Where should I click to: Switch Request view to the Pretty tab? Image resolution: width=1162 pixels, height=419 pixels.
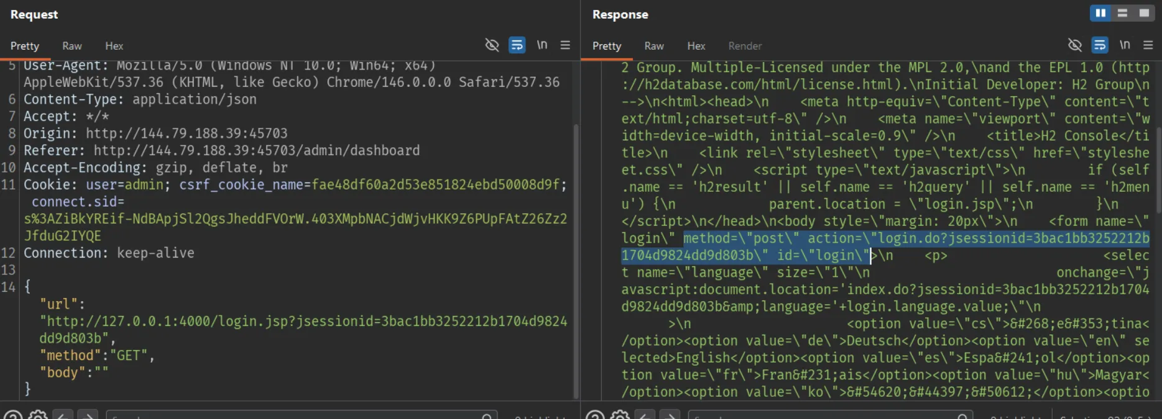click(25, 46)
